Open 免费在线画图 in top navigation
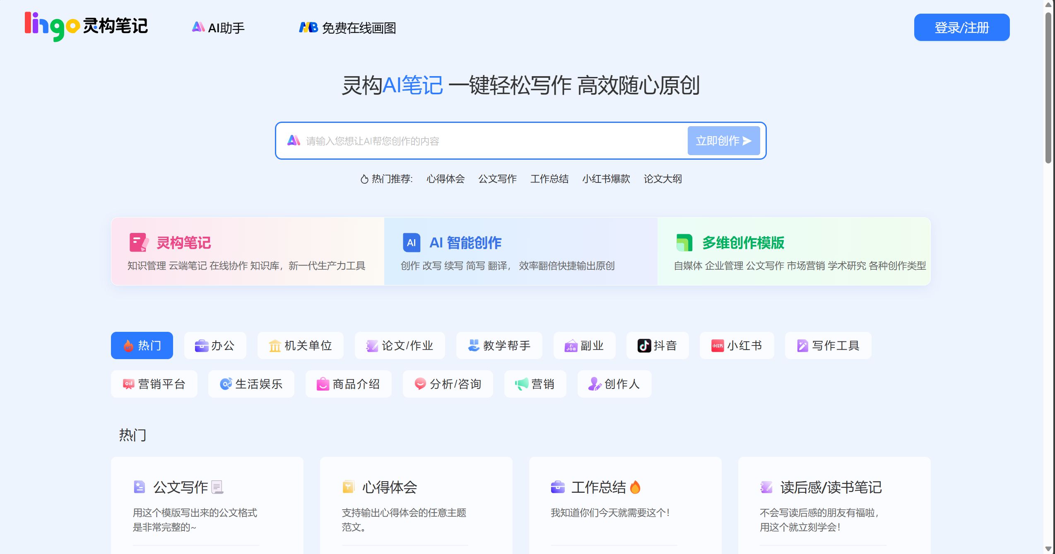 [x=347, y=28]
